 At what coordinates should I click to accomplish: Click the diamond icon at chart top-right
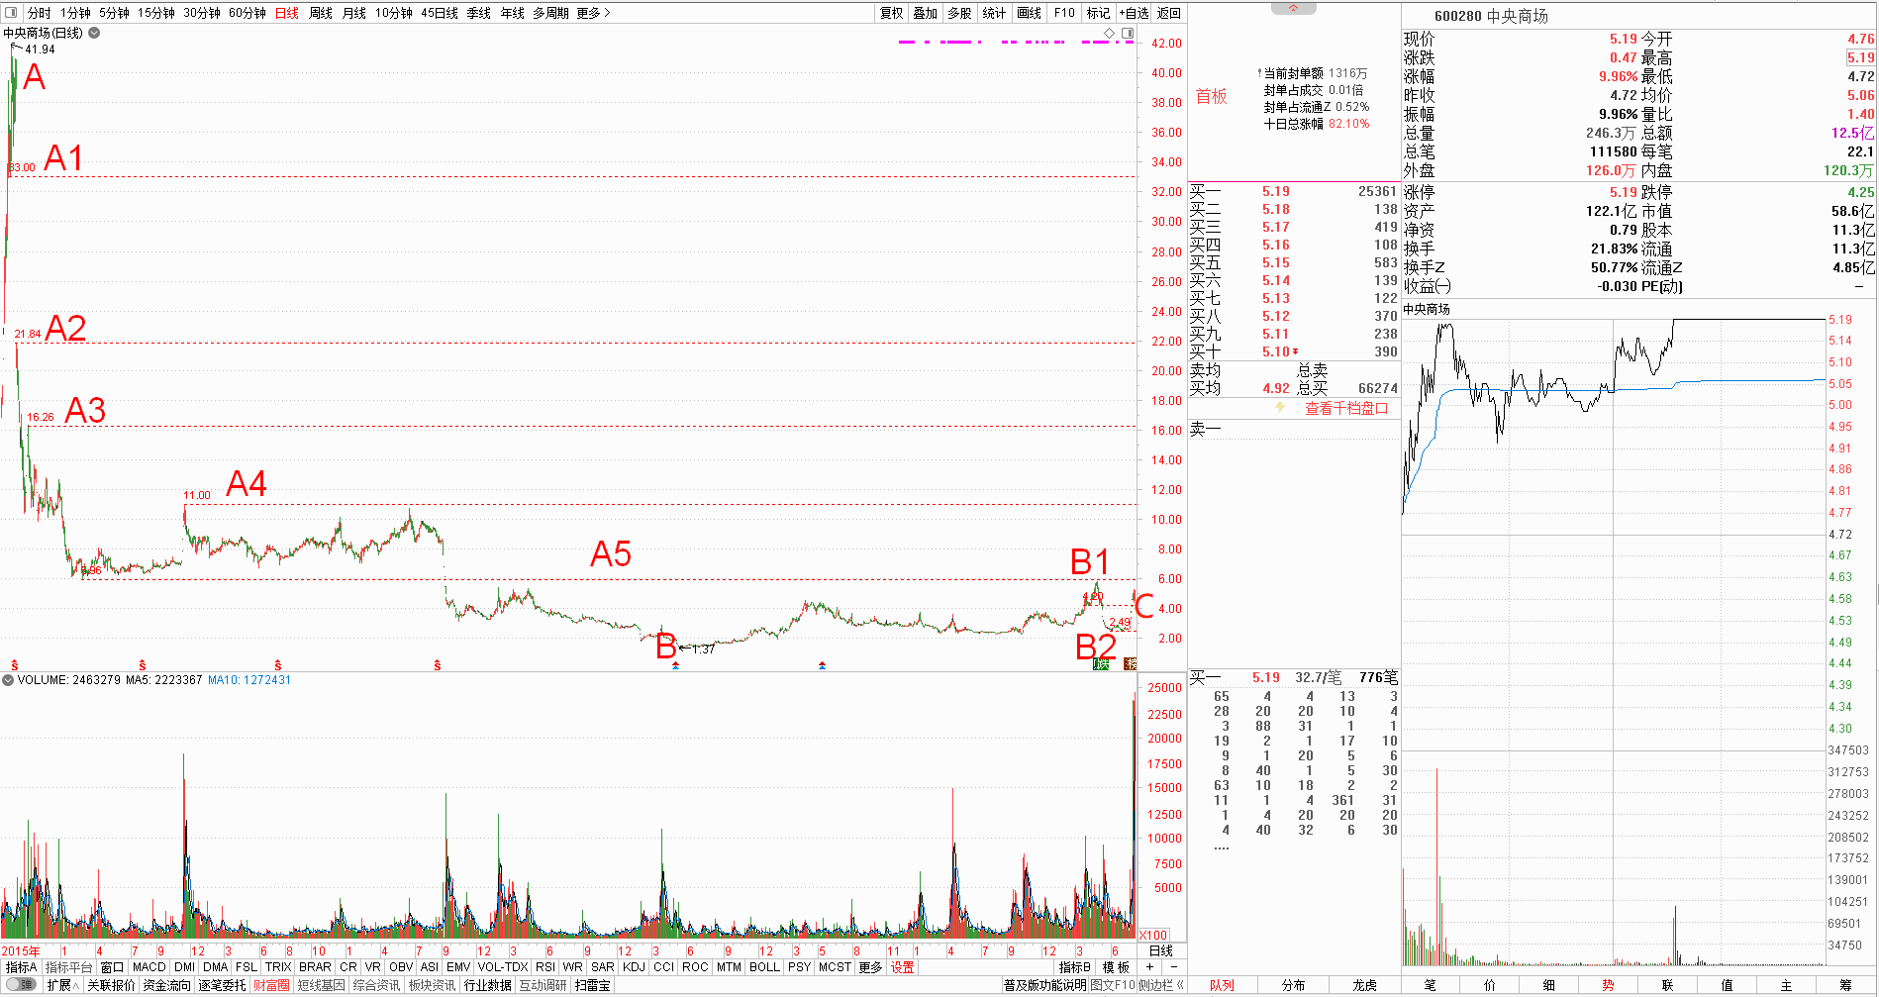1110,33
